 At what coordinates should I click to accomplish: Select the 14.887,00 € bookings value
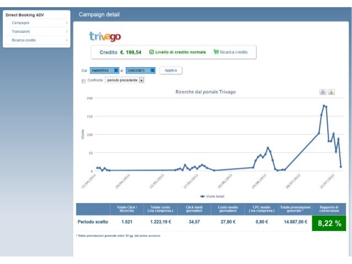click(x=295, y=222)
